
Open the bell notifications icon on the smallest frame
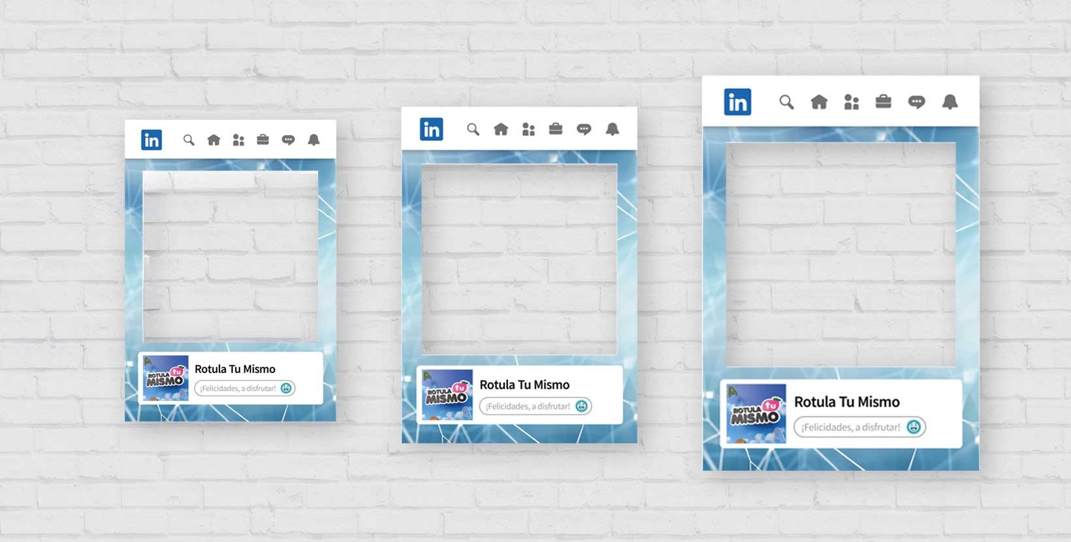pyautogui.click(x=313, y=140)
